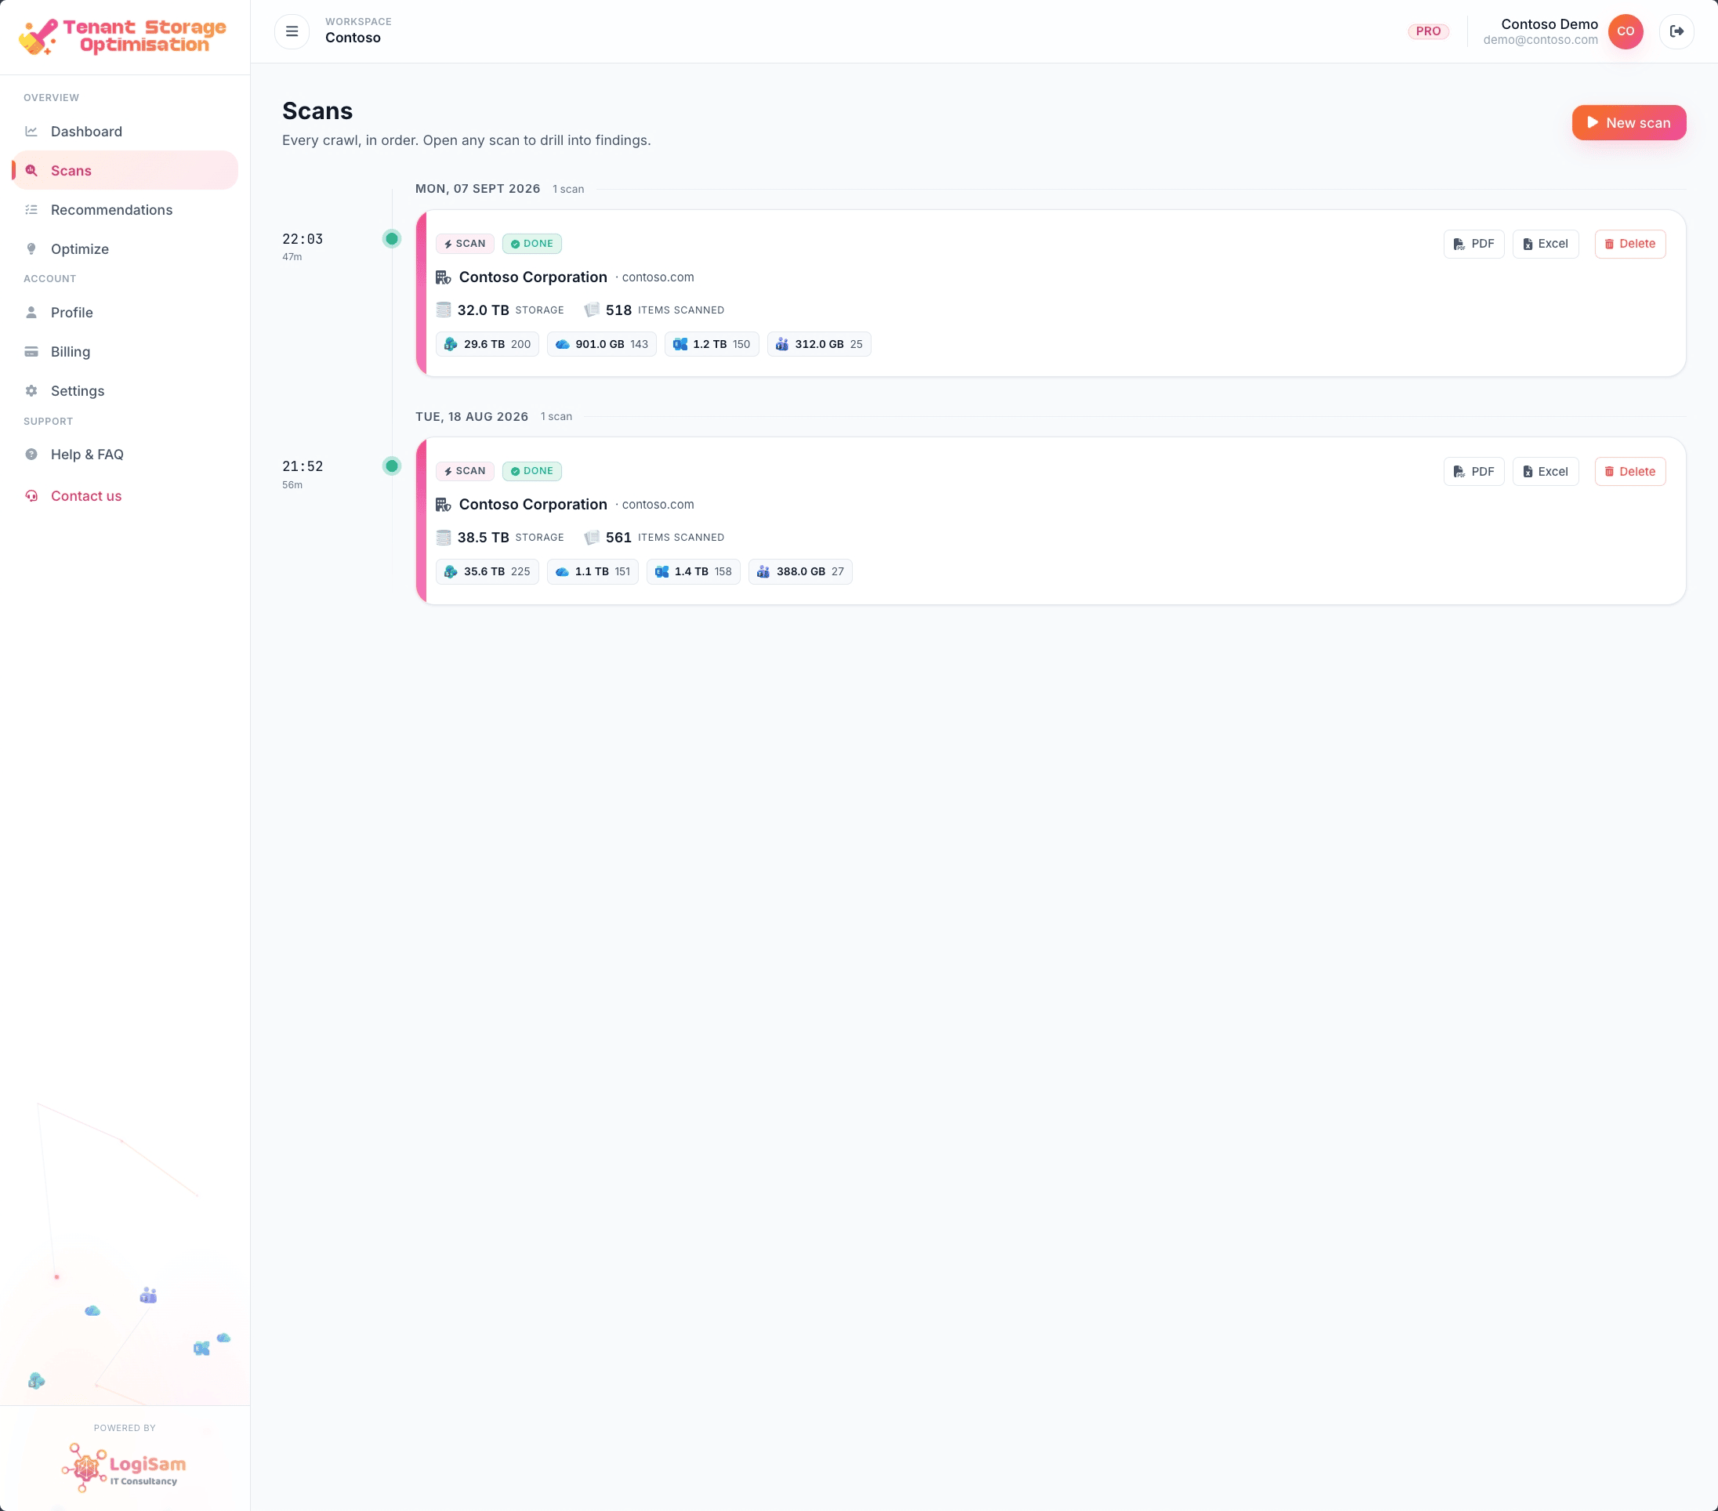This screenshot has height=1511, width=1718.
Task: Open the Profile page
Action: click(125, 313)
